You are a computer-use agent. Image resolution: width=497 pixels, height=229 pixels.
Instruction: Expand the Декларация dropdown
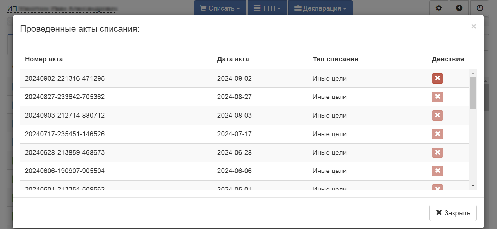pos(320,8)
